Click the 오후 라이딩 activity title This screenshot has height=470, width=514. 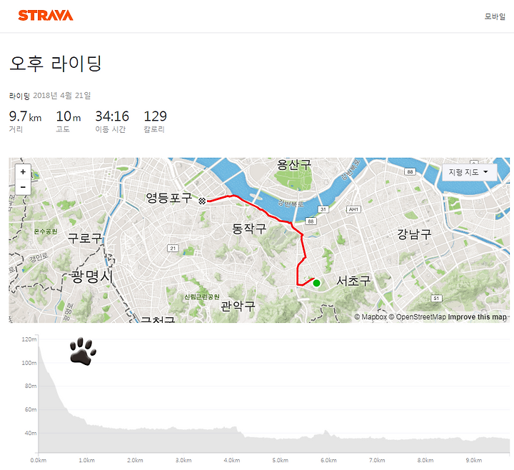click(56, 64)
